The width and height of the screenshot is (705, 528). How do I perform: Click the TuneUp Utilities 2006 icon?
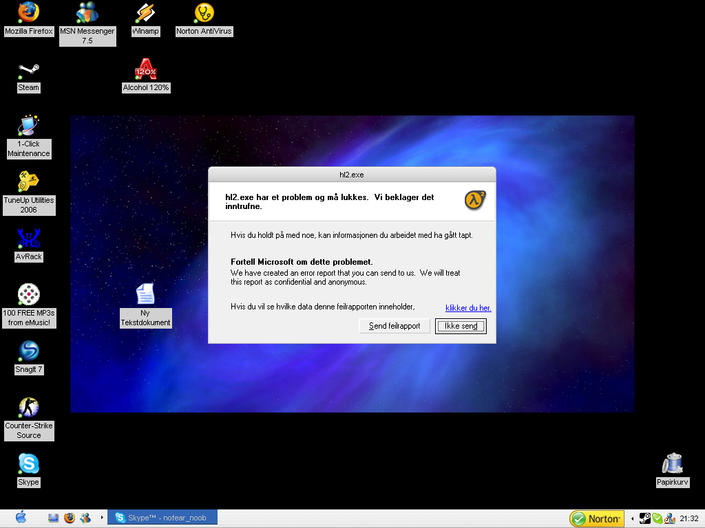[x=29, y=193]
